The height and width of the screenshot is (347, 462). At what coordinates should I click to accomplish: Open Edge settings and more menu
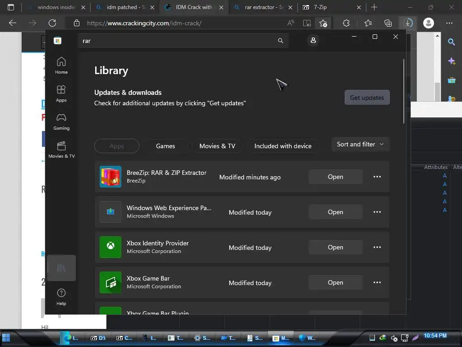point(449,23)
